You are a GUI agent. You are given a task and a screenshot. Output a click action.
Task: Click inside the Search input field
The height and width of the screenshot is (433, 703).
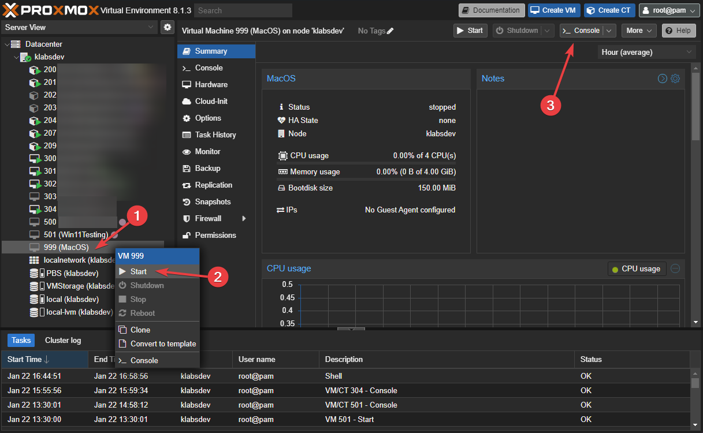click(x=243, y=10)
